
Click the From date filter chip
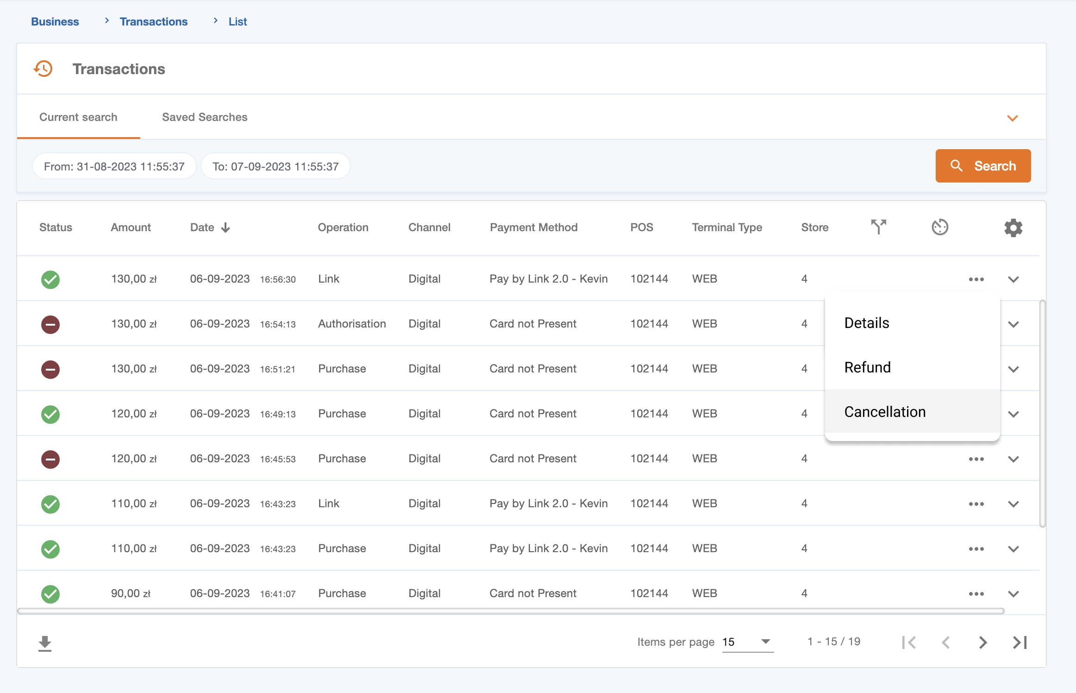click(114, 166)
